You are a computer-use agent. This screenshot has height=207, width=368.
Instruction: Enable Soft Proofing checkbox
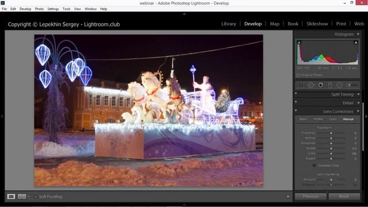(x=35, y=197)
